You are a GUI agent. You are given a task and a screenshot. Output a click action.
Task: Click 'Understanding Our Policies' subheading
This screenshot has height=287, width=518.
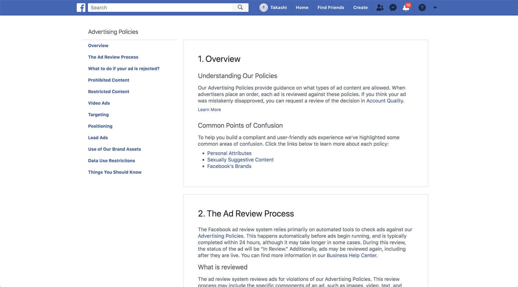(238, 76)
